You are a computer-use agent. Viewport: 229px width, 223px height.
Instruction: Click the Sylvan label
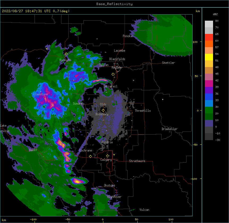(104, 65)
